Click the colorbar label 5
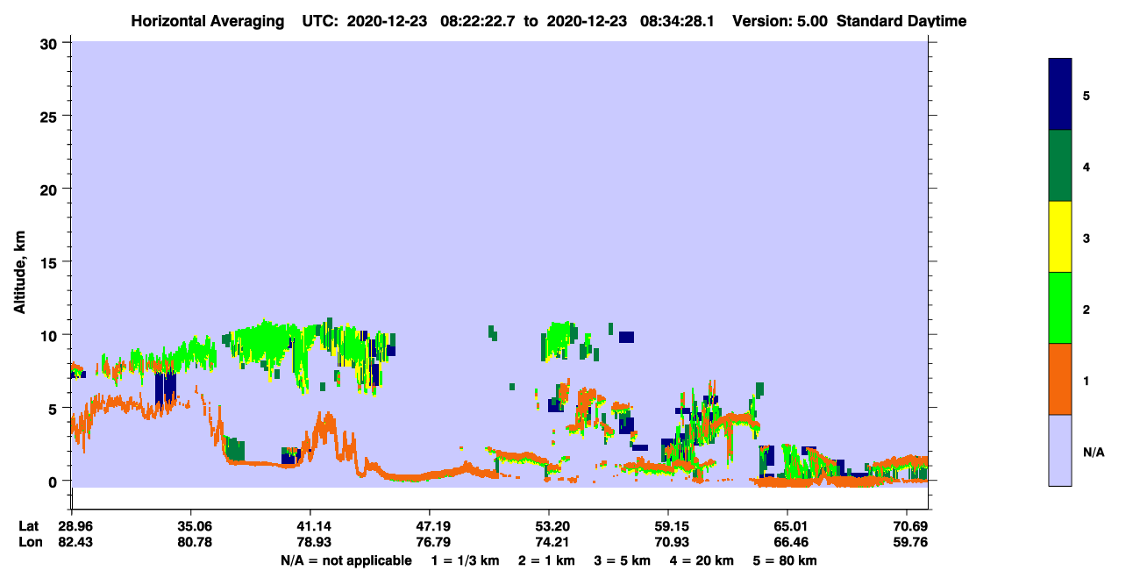The height and width of the screenshot is (585, 1140). [1087, 96]
